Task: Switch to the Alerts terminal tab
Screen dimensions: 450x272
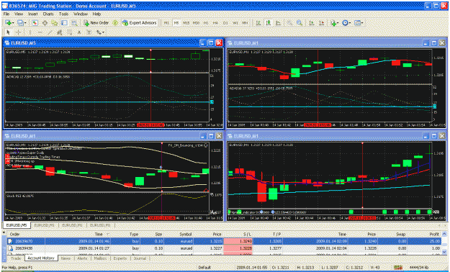Action: click(82, 258)
